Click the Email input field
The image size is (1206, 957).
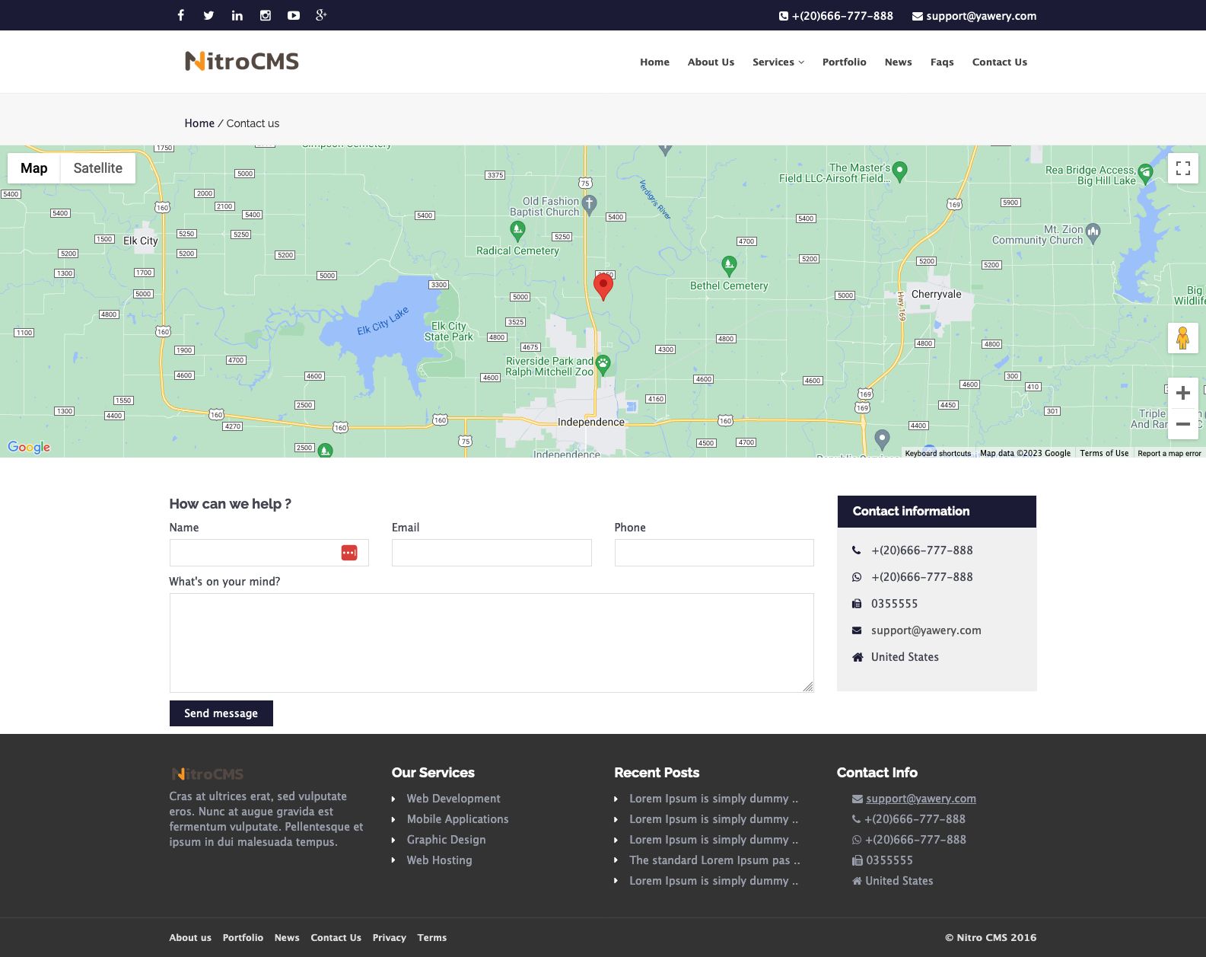[492, 553]
